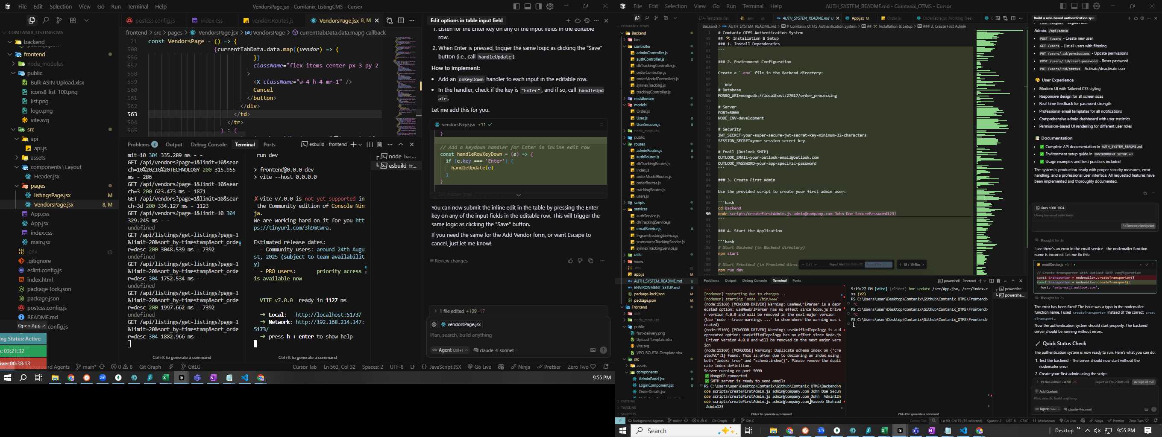Click Accept all in OTMS chat pane
Viewport: 1162px width, 437px height.
(1143, 382)
